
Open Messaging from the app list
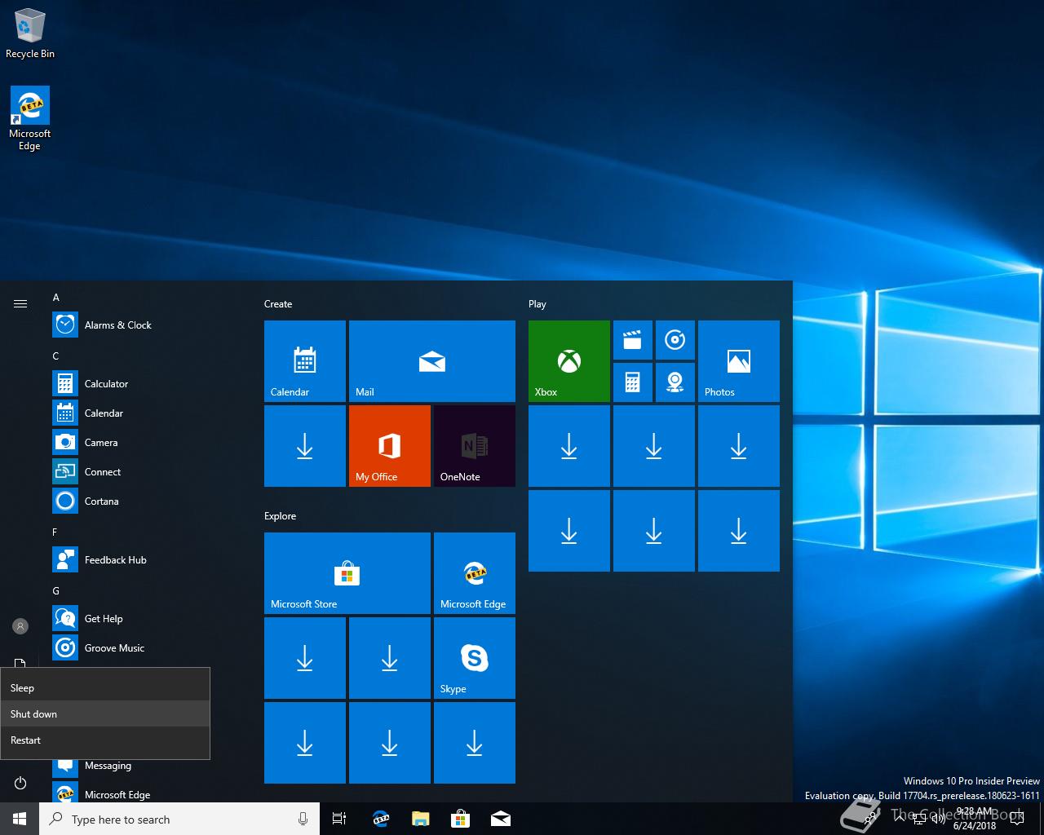click(x=147, y=766)
